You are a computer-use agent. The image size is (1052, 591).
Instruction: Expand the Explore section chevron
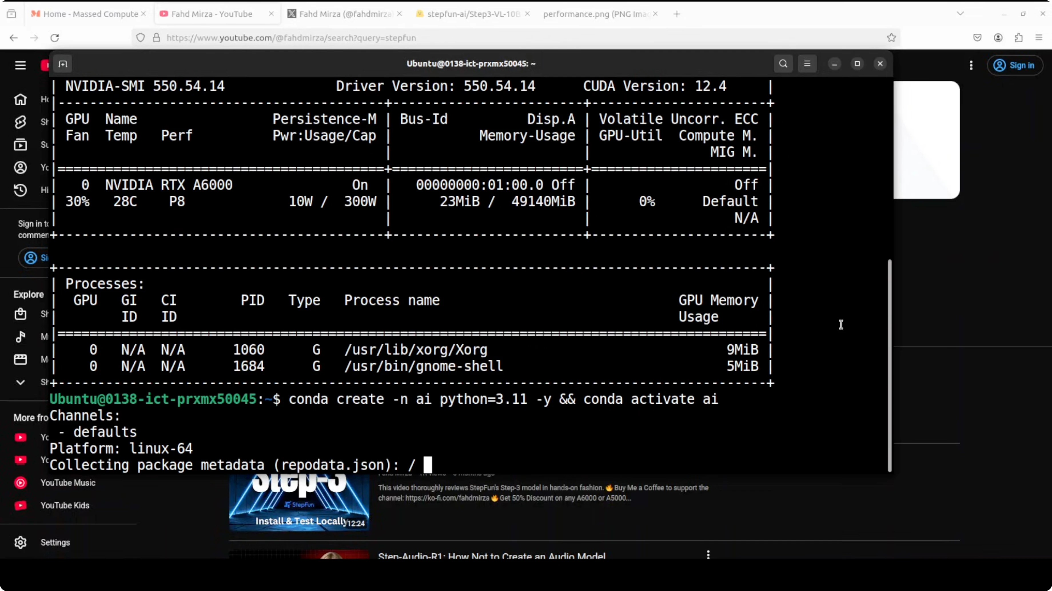point(20,382)
